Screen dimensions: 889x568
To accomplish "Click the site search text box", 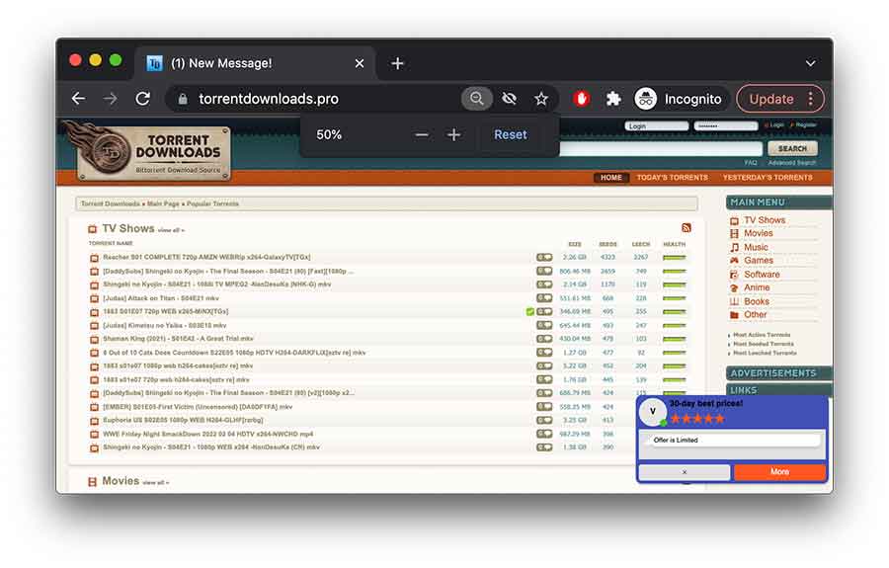I will click(x=661, y=148).
